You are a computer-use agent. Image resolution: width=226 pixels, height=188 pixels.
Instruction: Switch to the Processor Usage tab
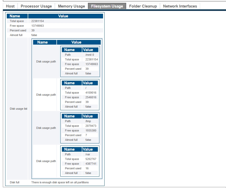click(36, 6)
